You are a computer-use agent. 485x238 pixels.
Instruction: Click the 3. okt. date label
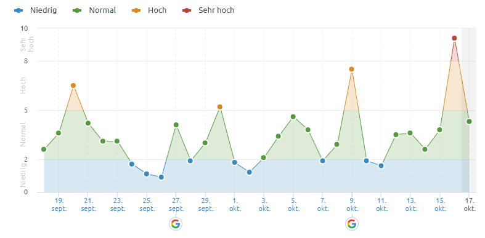pos(264,205)
